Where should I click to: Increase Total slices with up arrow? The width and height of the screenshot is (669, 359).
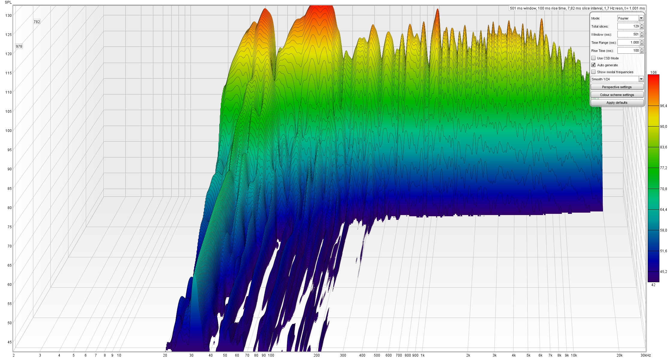click(x=642, y=25)
